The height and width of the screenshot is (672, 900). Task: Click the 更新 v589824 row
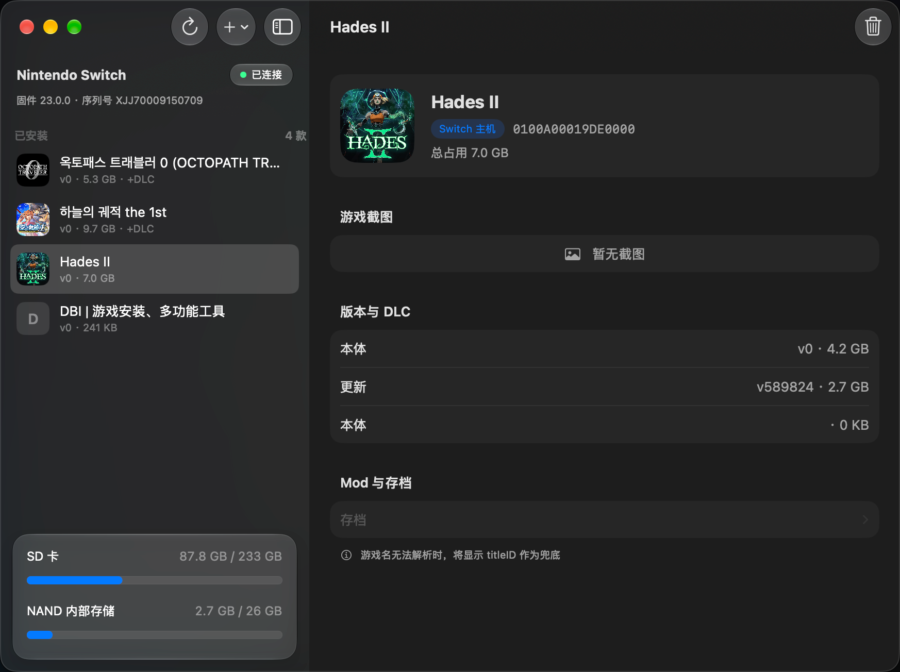[605, 387]
